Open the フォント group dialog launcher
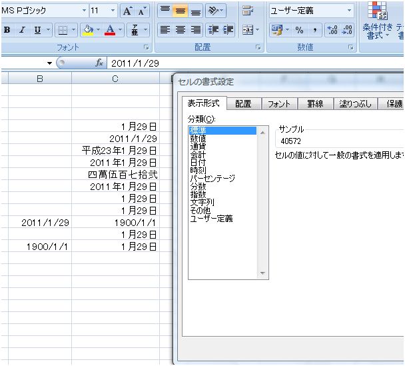This screenshot has width=405, height=366. [x=147, y=47]
